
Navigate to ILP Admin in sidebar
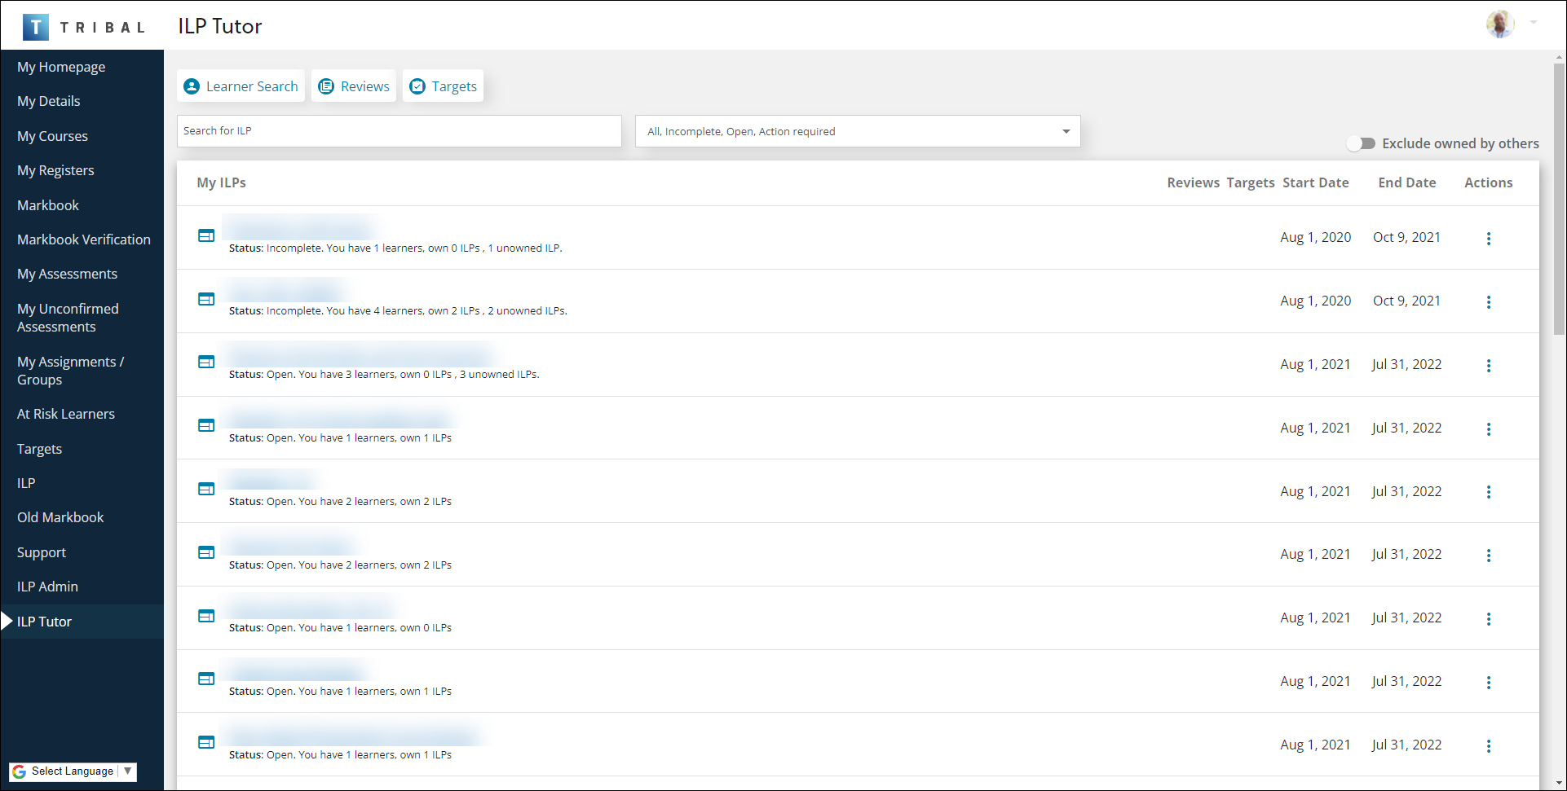47,587
